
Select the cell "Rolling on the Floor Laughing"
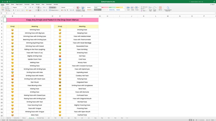click(35, 50)
